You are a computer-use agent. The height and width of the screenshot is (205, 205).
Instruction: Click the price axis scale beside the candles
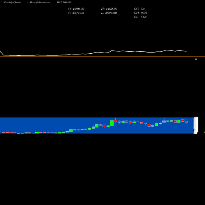[x=196, y=125]
